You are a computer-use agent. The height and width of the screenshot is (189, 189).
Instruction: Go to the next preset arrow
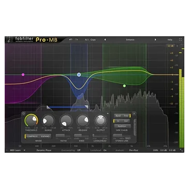[x=155, y=40]
